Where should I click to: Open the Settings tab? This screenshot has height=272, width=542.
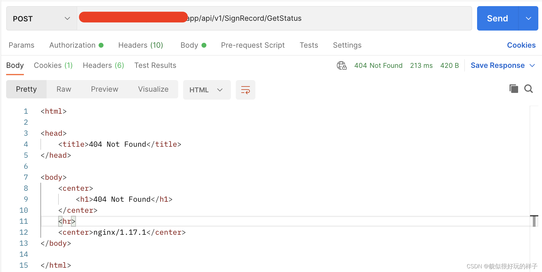pos(347,45)
